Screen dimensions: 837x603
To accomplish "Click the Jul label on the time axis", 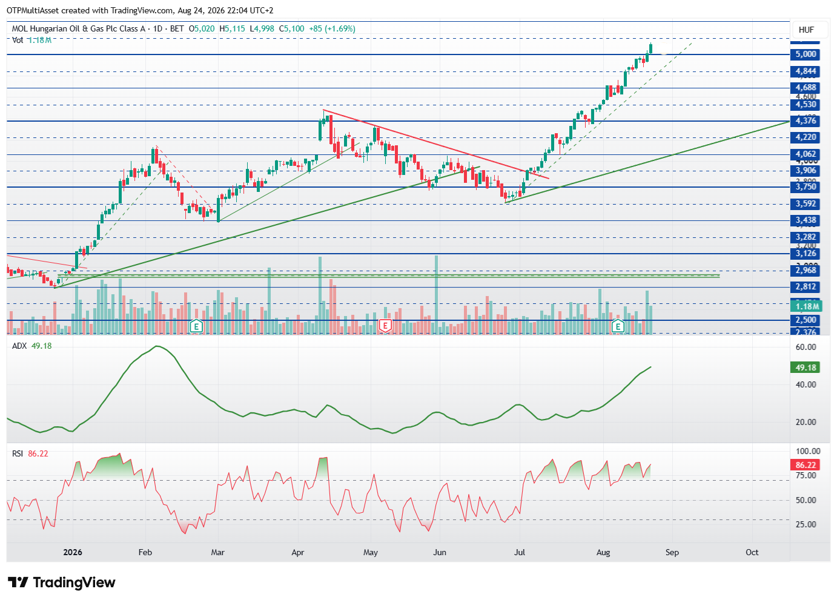I will tap(520, 552).
